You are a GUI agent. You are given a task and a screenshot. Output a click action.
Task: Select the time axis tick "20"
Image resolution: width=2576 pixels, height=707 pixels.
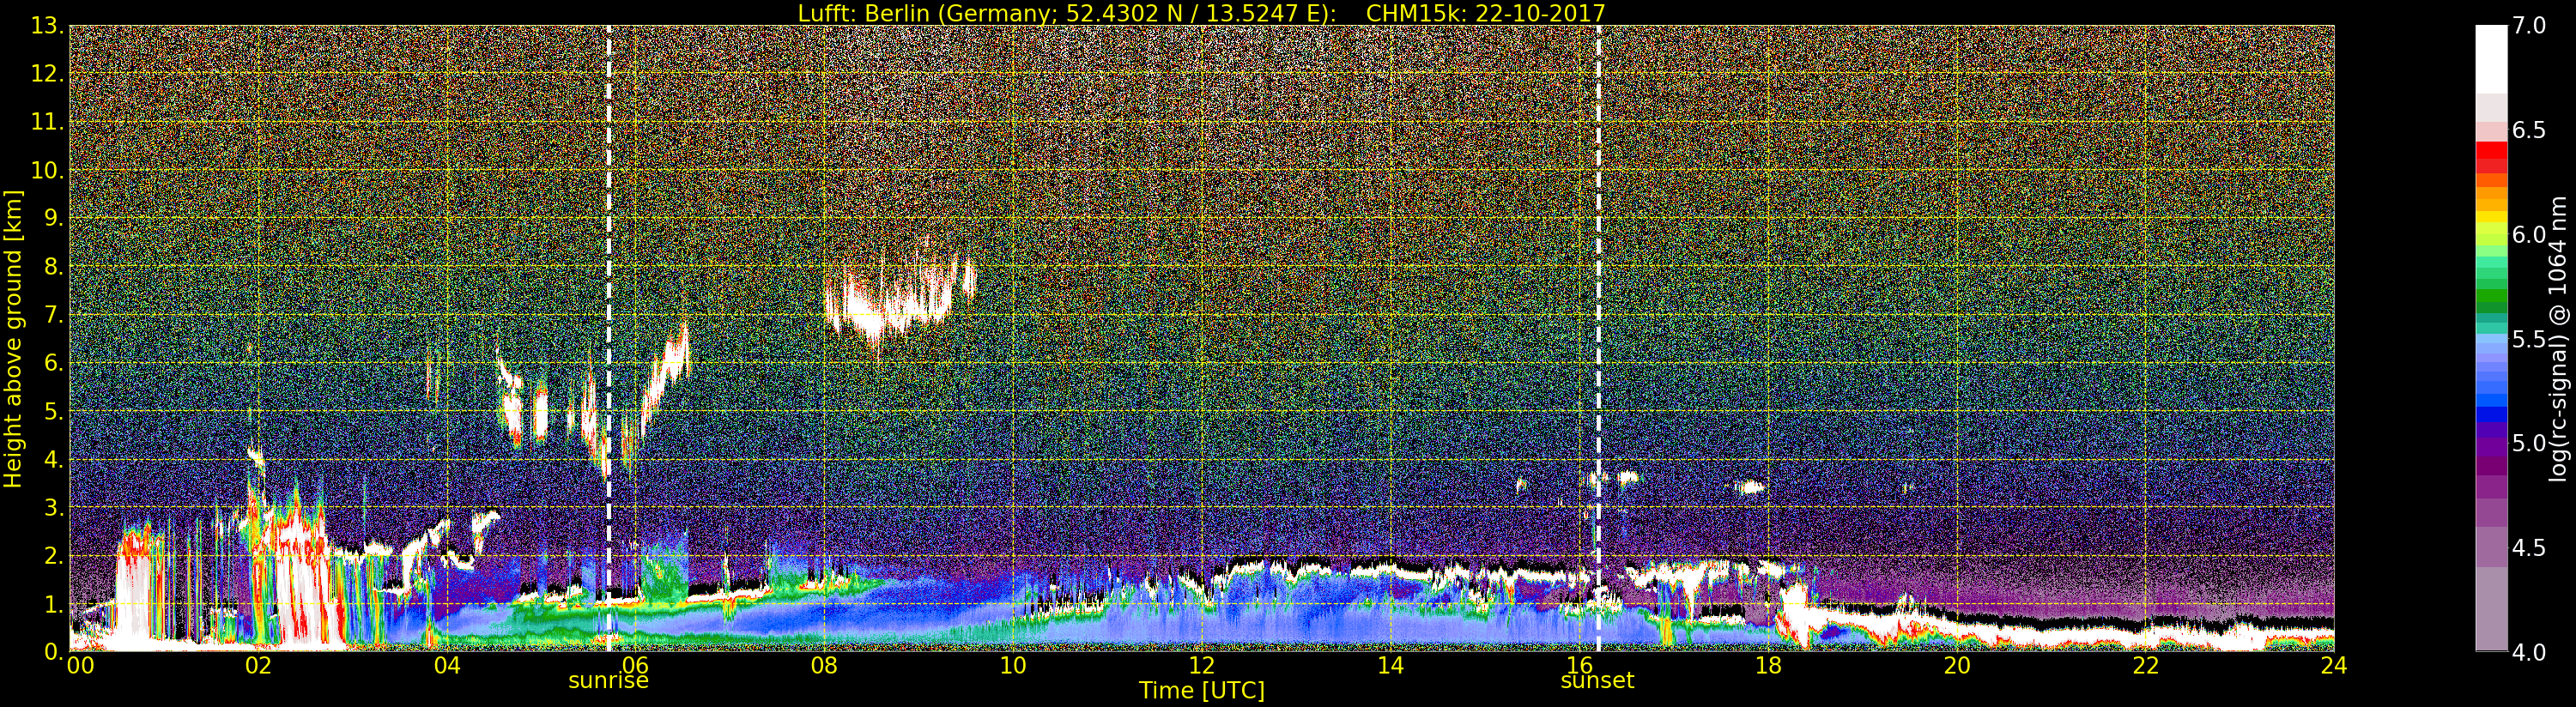tap(1957, 666)
